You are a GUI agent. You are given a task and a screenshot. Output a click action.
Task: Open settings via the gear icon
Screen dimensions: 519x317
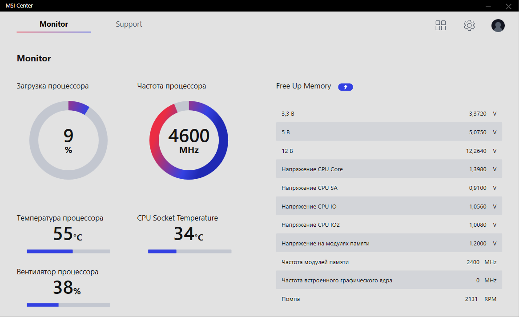coord(469,25)
